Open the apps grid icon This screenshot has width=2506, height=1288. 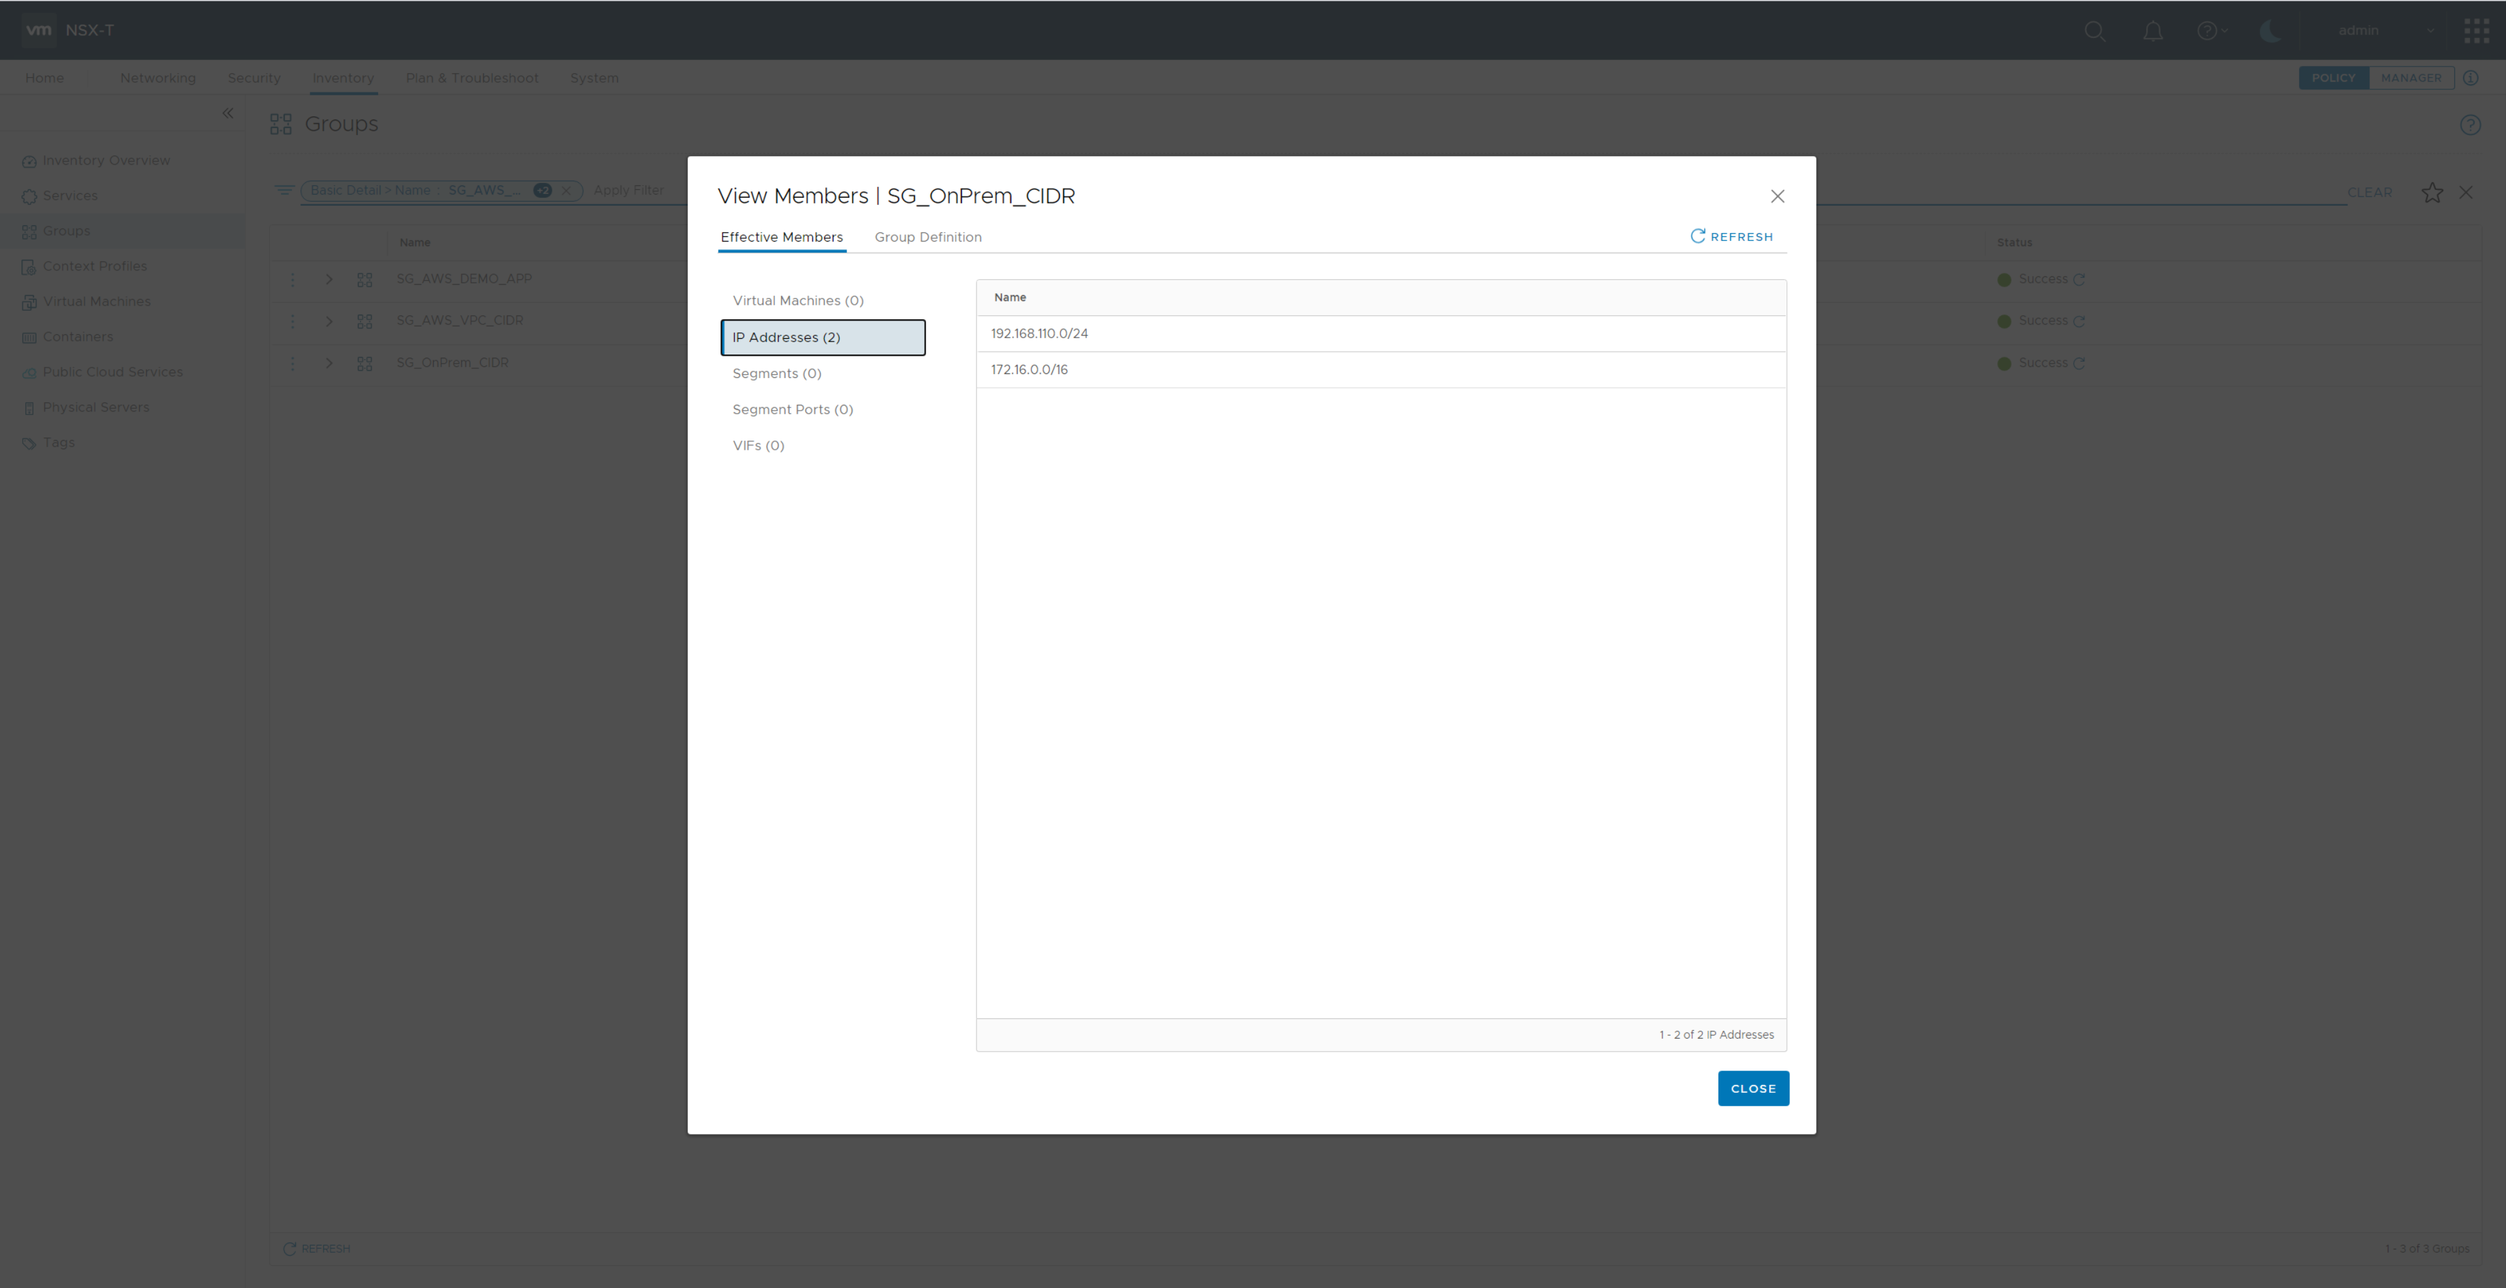[2476, 31]
